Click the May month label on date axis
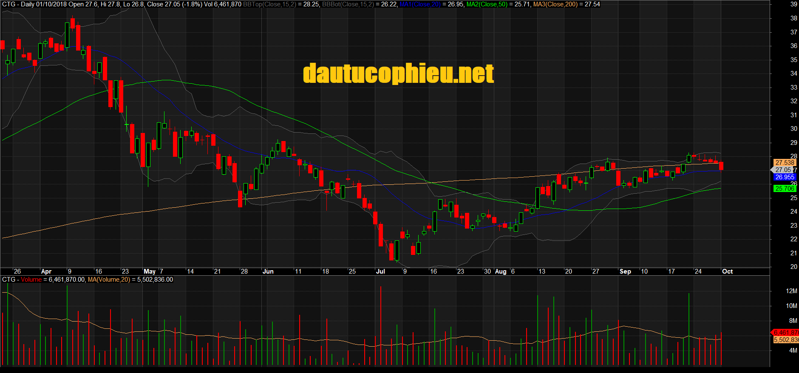 (150, 271)
